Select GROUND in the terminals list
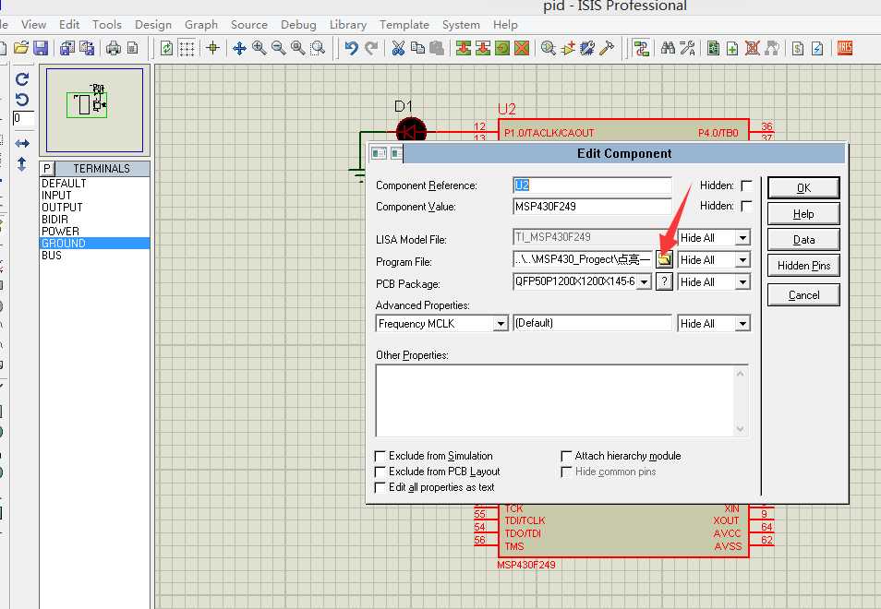Image resolution: width=881 pixels, height=609 pixels. pyautogui.click(x=95, y=243)
